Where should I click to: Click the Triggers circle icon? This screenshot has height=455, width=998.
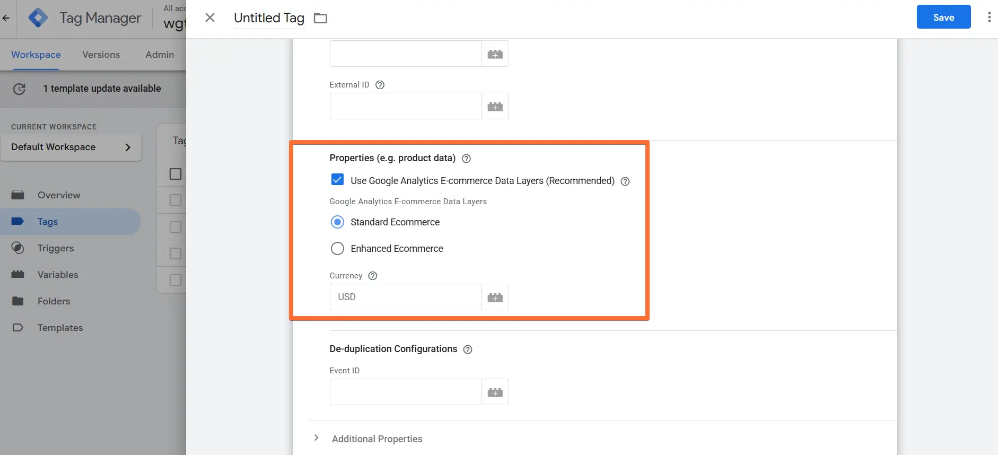tap(17, 248)
